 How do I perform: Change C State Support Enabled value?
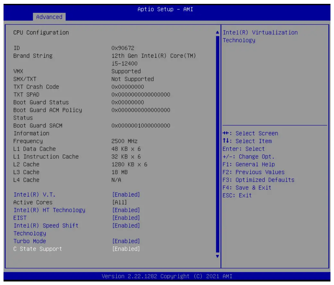click(126, 249)
